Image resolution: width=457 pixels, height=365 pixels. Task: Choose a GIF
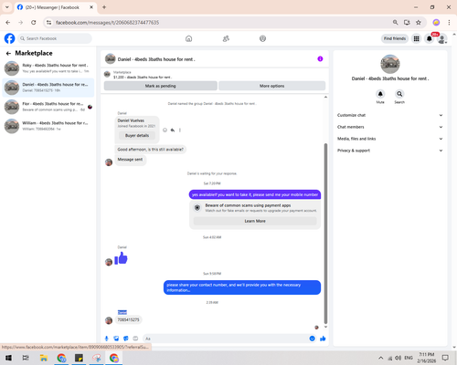(135, 339)
